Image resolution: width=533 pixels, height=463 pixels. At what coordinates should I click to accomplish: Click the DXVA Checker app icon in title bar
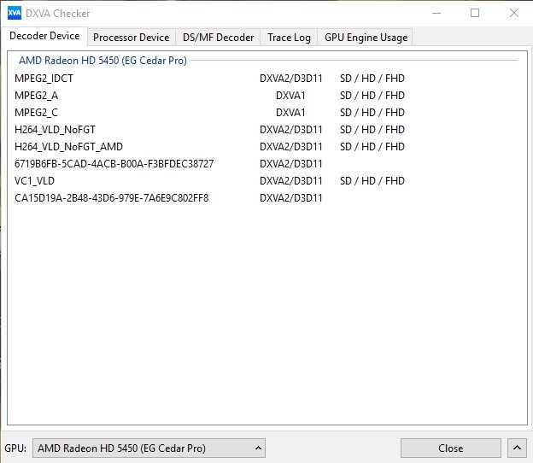(x=14, y=13)
